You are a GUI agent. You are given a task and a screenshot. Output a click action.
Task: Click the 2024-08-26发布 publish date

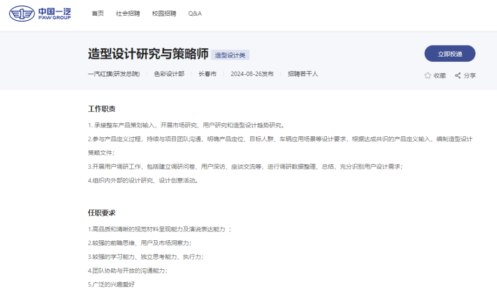pyautogui.click(x=252, y=74)
